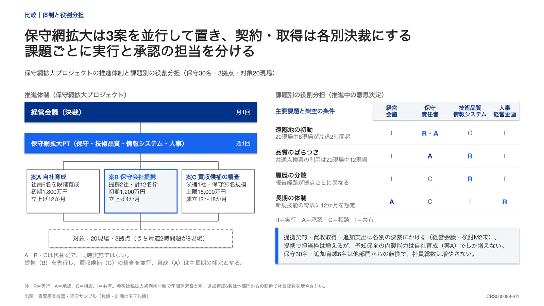Image resolution: width=544 pixels, height=306 pixels.
Task: Select the '経営会議（決裁）' box
Action: click(x=141, y=112)
